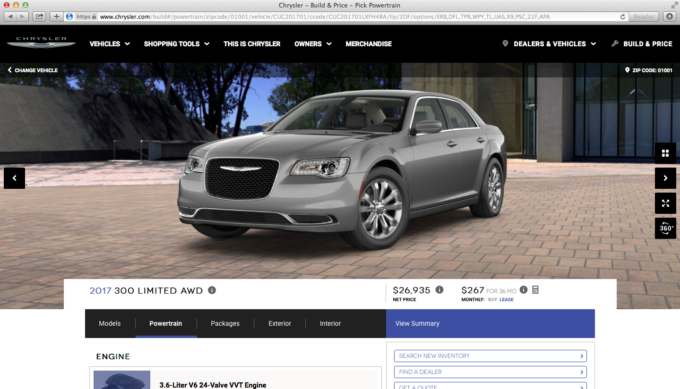Image resolution: width=680 pixels, height=389 pixels.
Task: Switch to the Packages tab
Action: (225, 323)
